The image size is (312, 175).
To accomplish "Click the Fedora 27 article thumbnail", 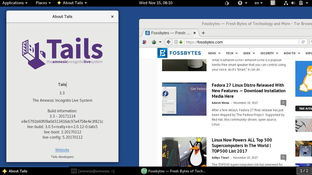I will [184, 99].
